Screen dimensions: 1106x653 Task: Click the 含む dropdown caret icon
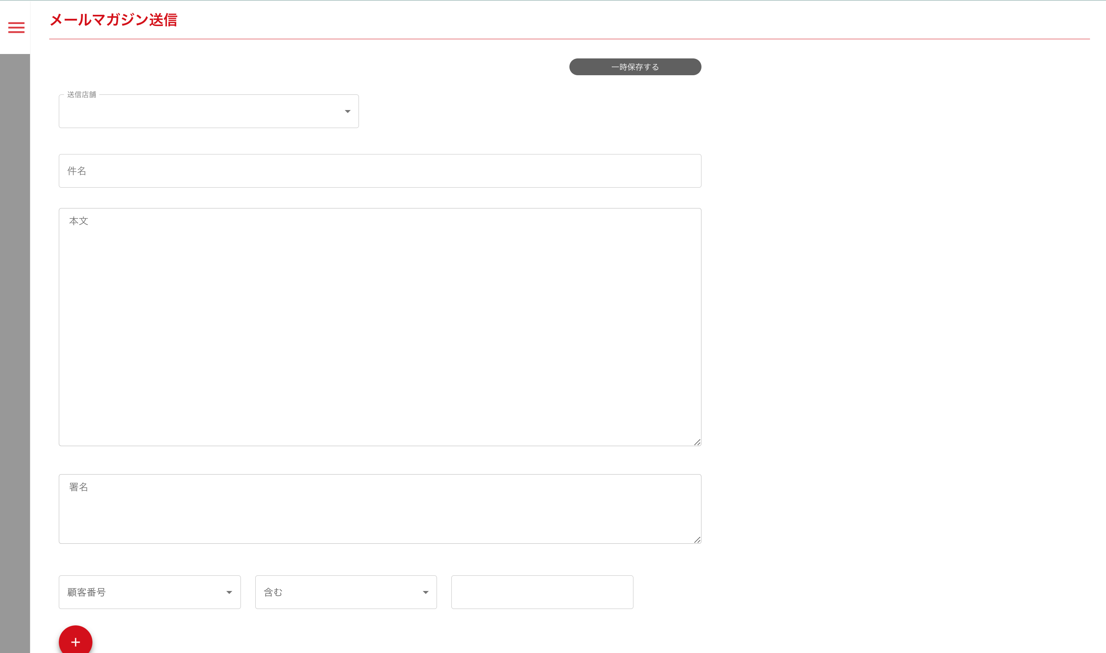click(x=425, y=592)
